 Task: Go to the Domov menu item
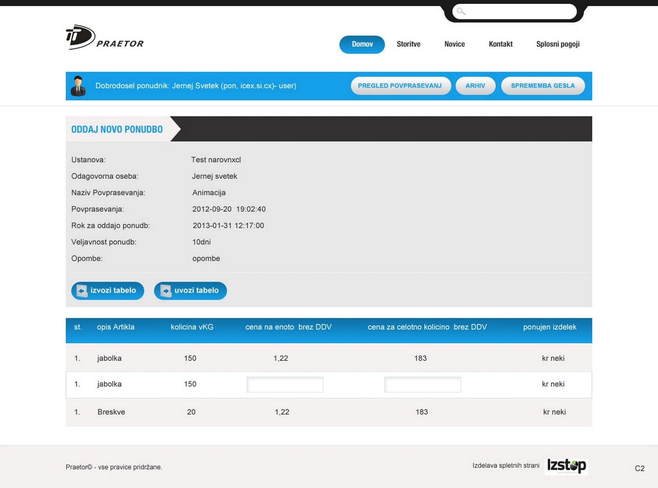362,44
